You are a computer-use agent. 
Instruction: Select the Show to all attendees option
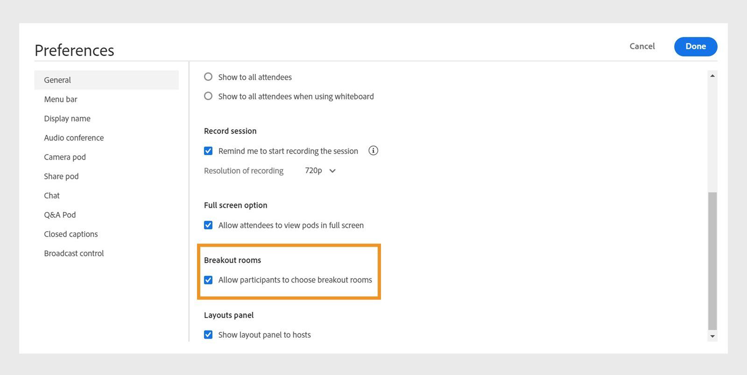tap(208, 77)
